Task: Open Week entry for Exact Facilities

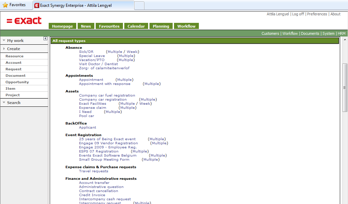Action: click(145, 104)
